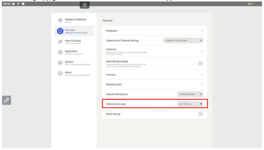
Task: Click the System monitor icon
Action: pyautogui.click(x=60, y=63)
